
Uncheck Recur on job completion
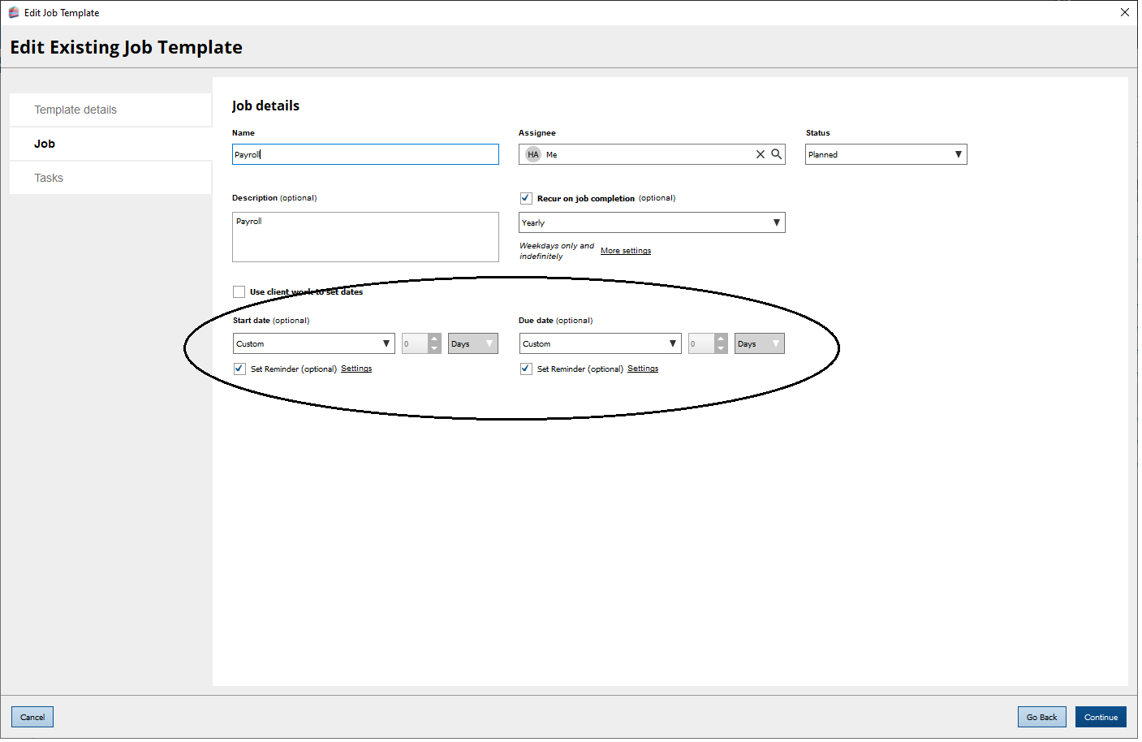[x=526, y=198]
